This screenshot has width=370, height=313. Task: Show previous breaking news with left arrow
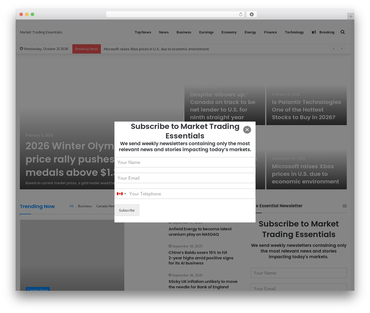coord(334,49)
